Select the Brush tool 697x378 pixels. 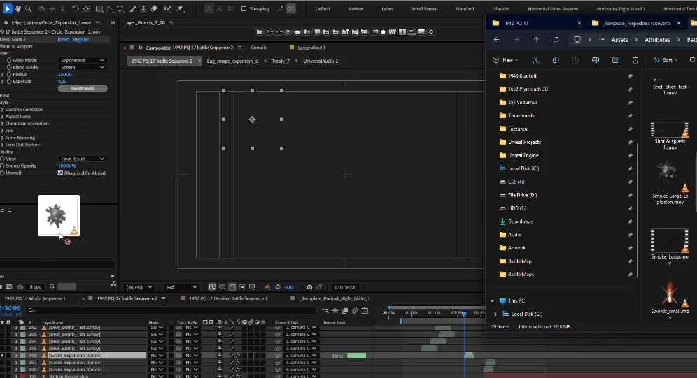tap(133, 8)
